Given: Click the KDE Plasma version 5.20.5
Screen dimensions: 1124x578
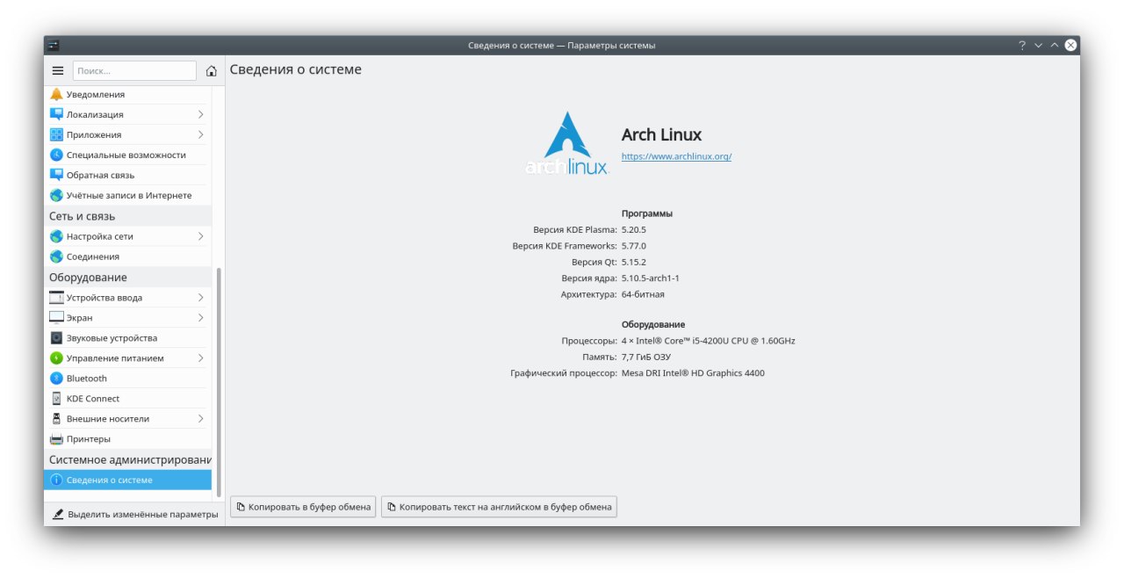Looking at the screenshot, I should point(633,229).
